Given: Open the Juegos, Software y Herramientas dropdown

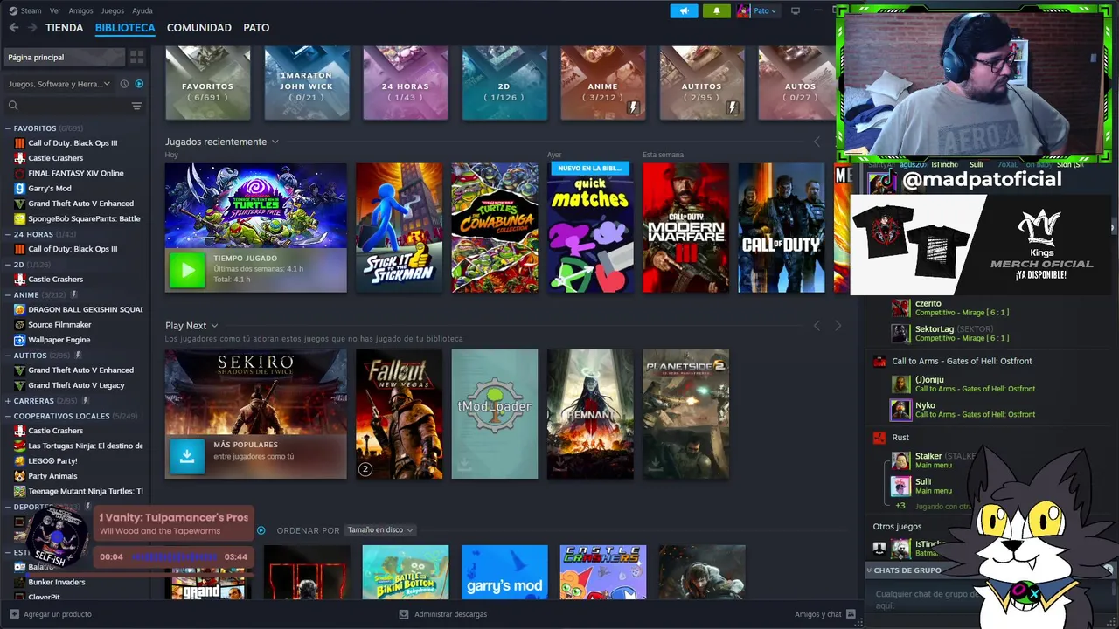Looking at the screenshot, I should 59,84.
